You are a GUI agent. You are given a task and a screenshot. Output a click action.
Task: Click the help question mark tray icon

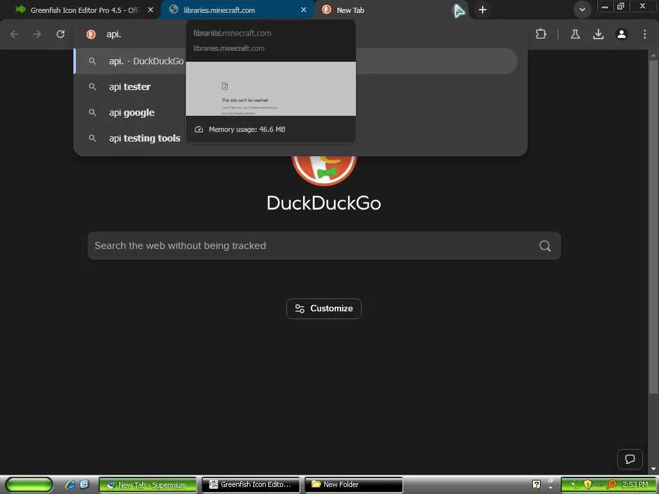pyautogui.click(x=536, y=485)
